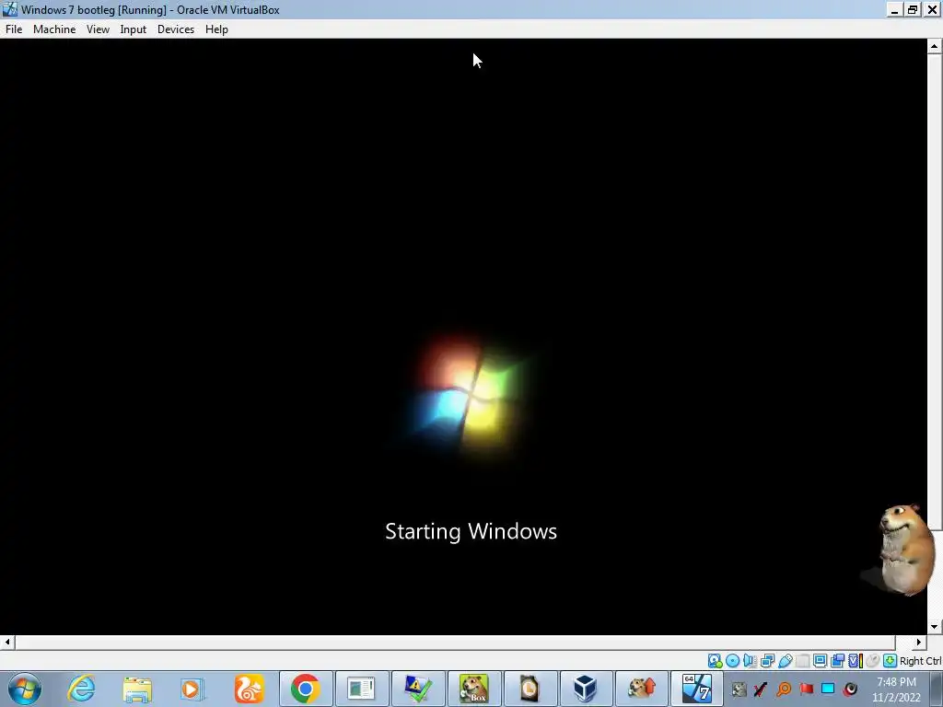Click the red checkmark tray icon
943x707 pixels.
pos(761,689)
